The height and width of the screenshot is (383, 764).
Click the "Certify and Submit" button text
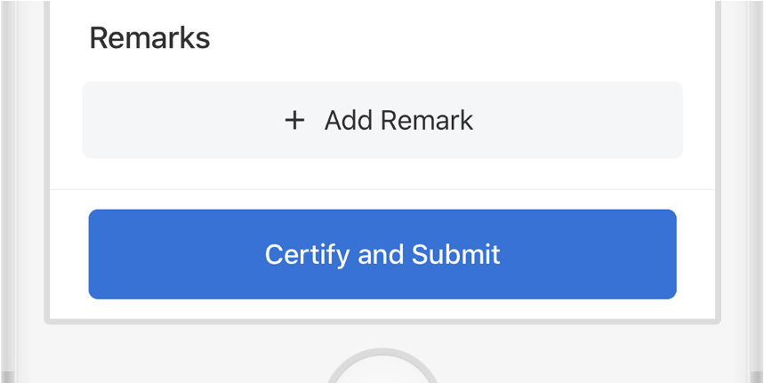coord(382,255)
